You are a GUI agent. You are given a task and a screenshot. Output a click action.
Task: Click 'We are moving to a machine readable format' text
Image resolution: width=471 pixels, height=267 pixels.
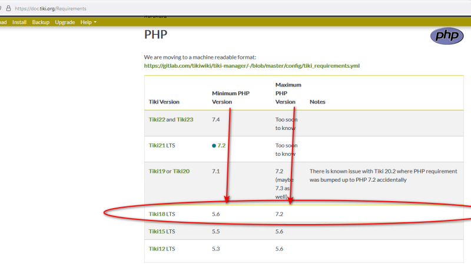[200, 57]
